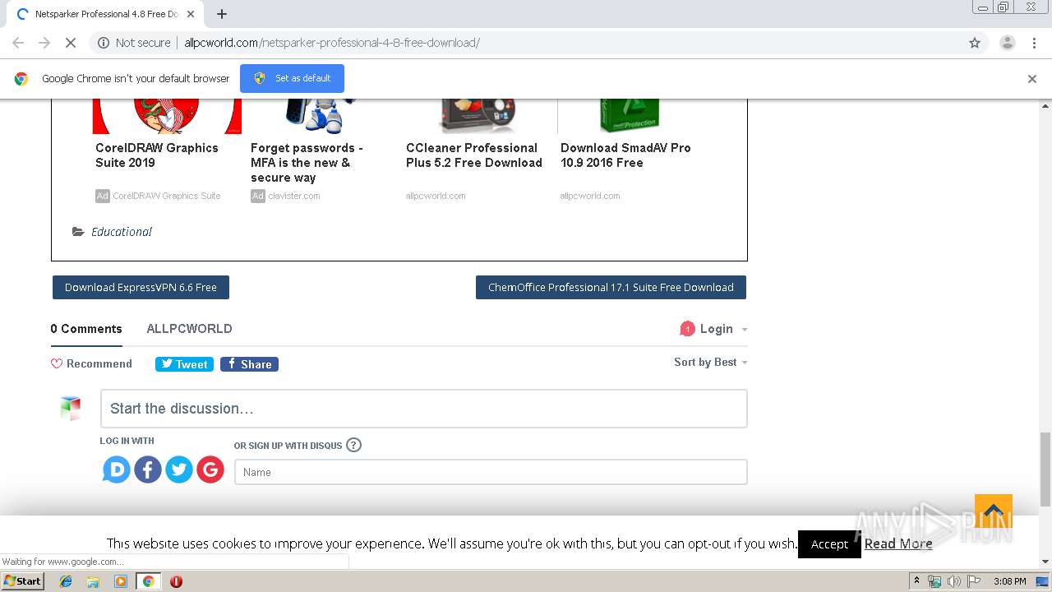1052x592 pixels.
Task: Open the red Opera icon in taskbar
Action: [176, 581]
